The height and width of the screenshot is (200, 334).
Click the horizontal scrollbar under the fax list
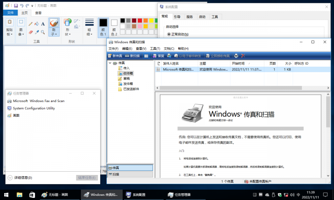coord(231,88)
